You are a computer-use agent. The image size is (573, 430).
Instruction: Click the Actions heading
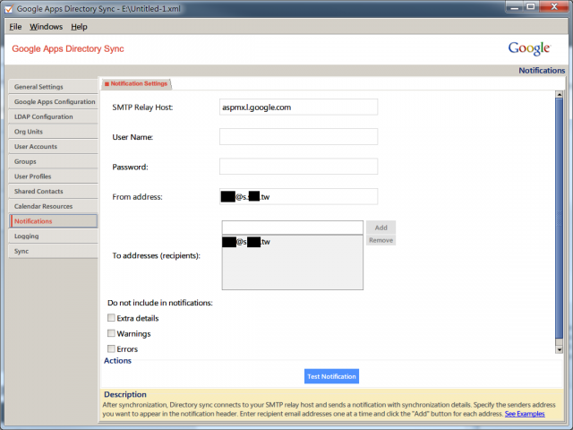(117, 361)
